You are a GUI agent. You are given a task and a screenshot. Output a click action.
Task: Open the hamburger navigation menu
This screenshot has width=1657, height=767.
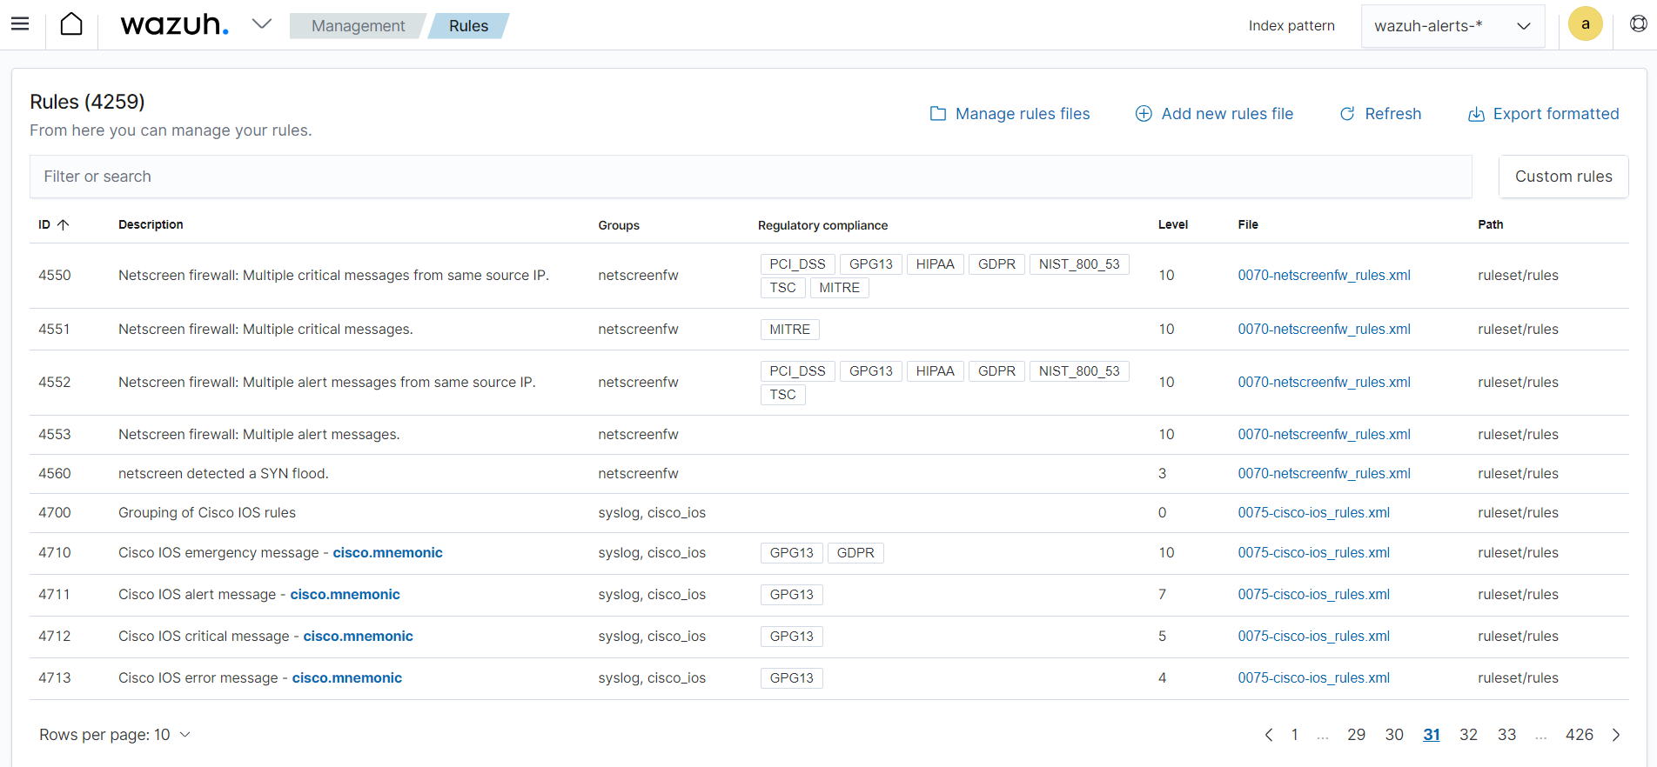(20, 24)
